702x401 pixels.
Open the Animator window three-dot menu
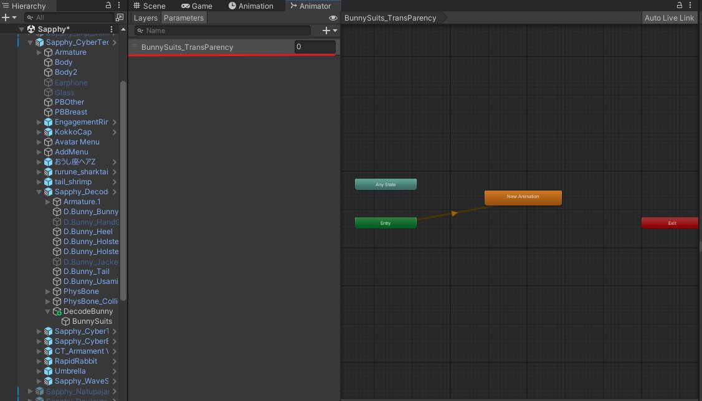click(x=690, y=6)
